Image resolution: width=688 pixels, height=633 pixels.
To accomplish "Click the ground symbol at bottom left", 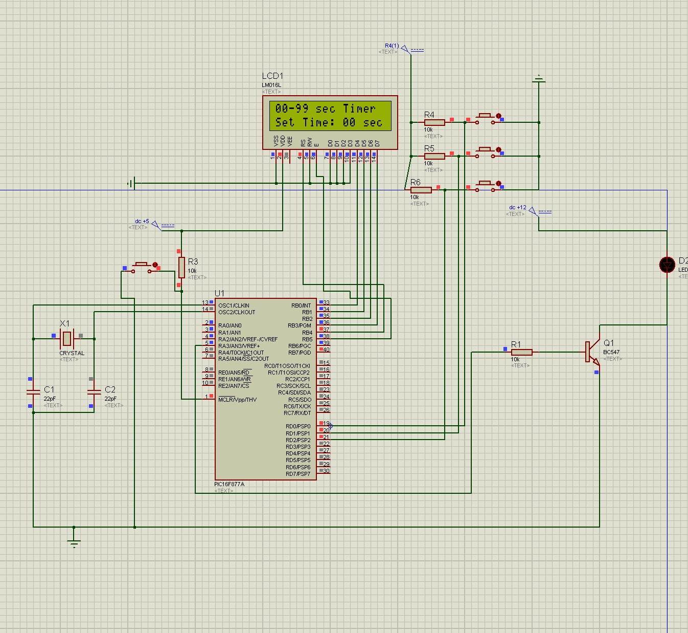I will 74,543.
